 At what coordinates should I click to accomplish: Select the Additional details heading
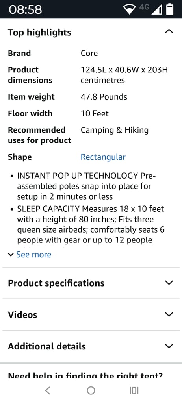pyautogui.click(x=46, y=346)
